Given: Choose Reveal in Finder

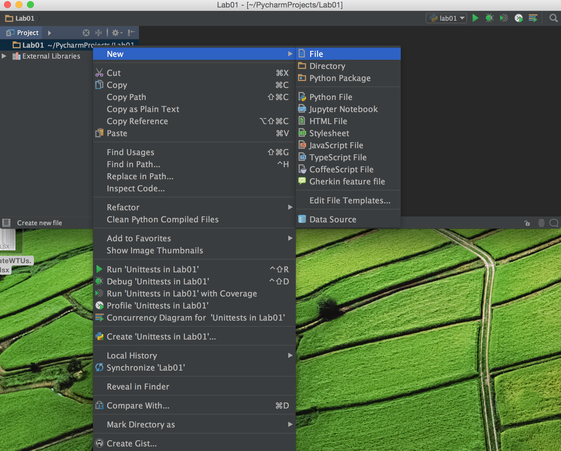Looking at the screenshot, I should click(194, 387).
